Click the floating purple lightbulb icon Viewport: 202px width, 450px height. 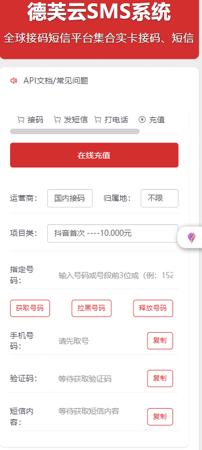(x=191, y=238)
